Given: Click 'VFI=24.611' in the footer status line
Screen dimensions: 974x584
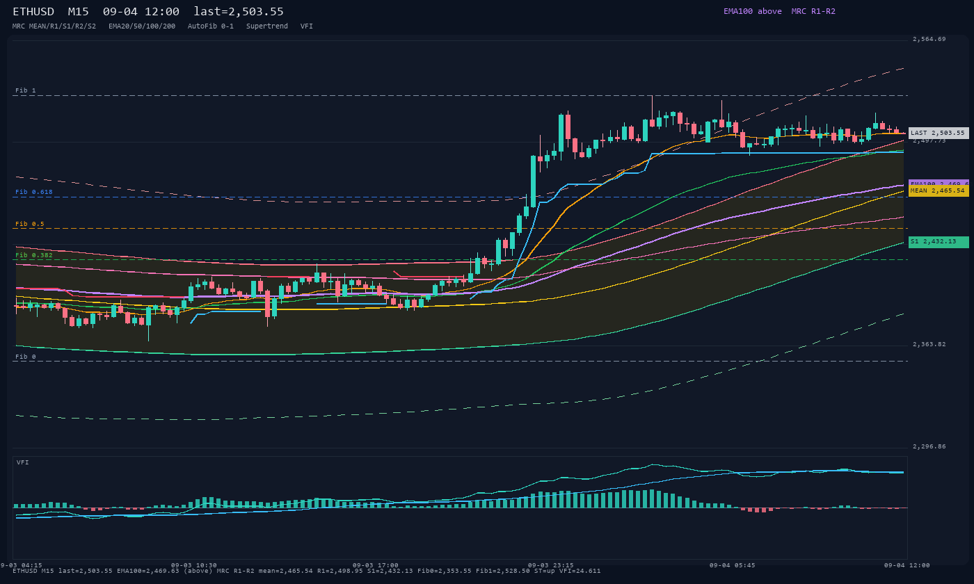Looking at the screenshot, I should click(x=580, y=571).
